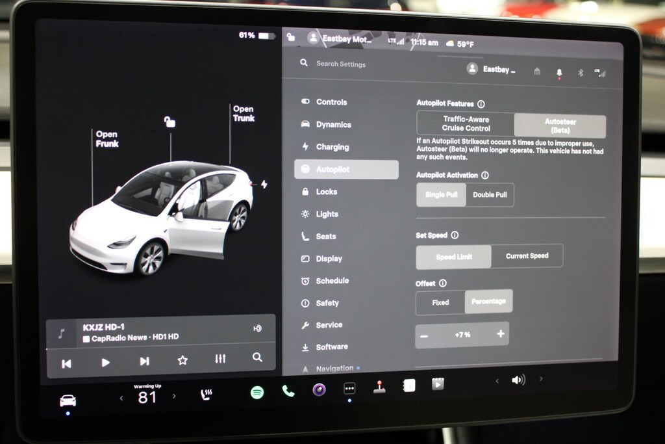The width and height of the screenshot is (665, 444).
Task: Lower the temperature with the left chevron
Action: (121, 398)
